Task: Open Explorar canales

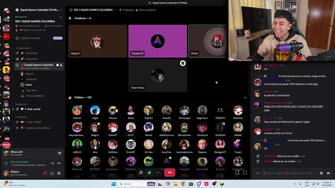Action: pos(39,38)
